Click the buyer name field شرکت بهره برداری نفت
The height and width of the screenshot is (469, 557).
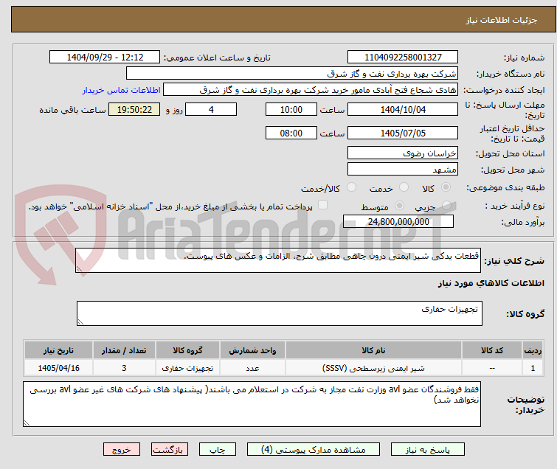(x=292, y=74)
